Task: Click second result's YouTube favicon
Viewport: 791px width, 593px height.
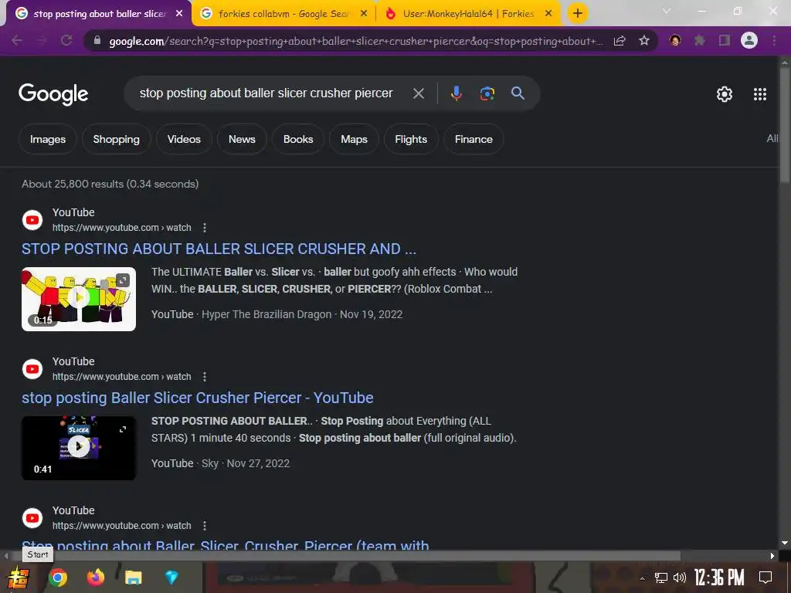Action: point(32,369)
